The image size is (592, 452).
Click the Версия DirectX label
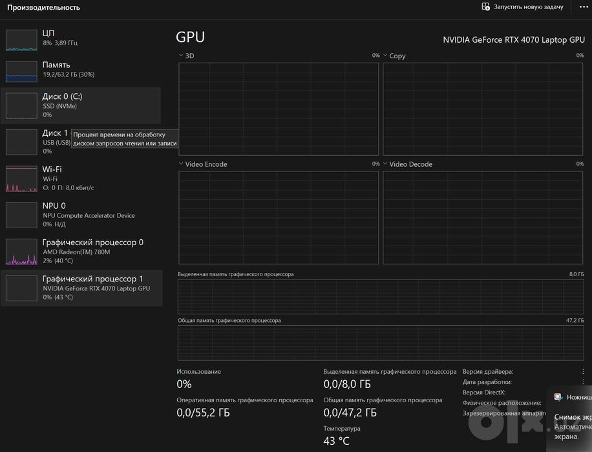pos(484,393)
